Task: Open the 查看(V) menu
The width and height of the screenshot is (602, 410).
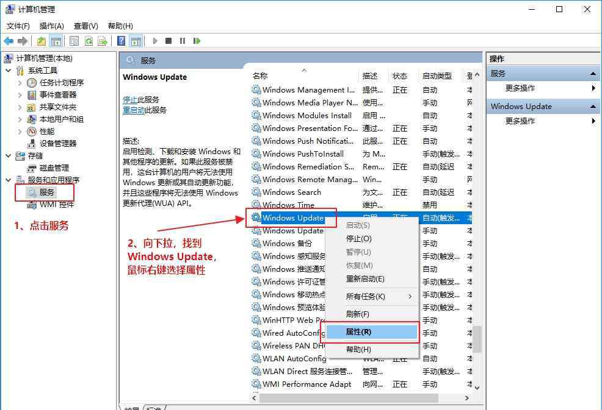Action: (x=85, y=26)
